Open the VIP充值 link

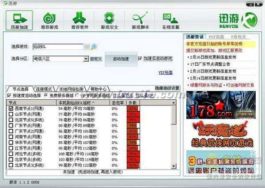[166, 73]
